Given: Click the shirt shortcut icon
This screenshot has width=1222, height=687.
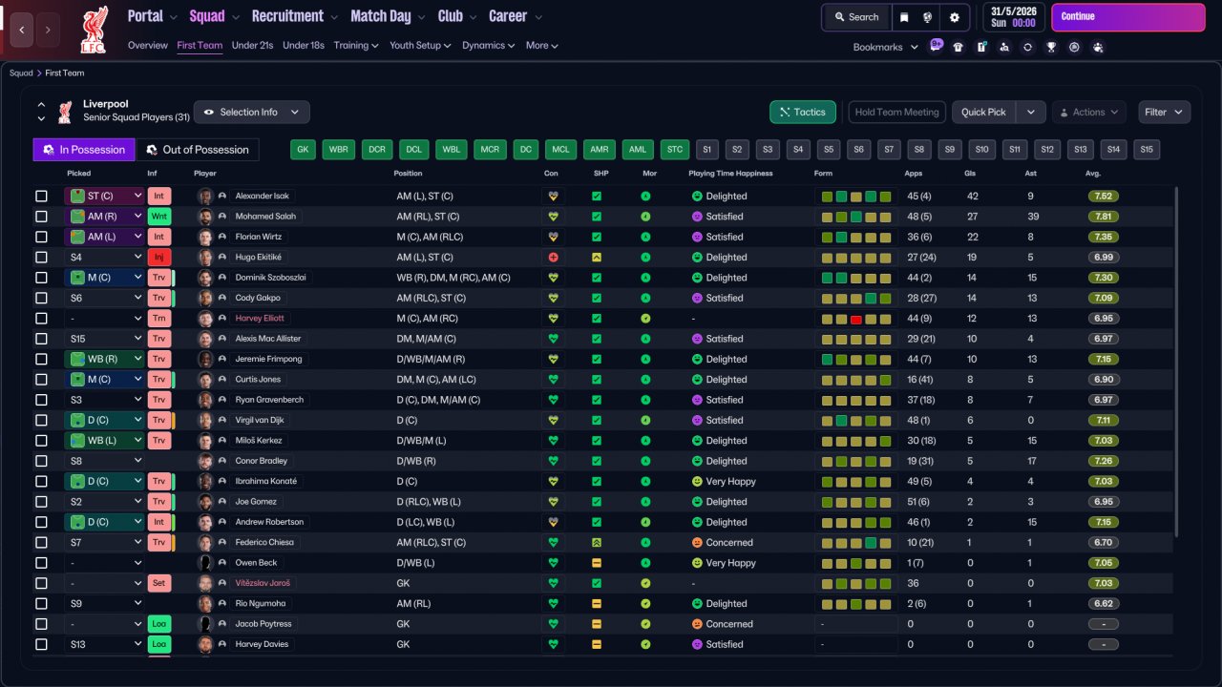Looking at the screenshot, I should (x=959, y=47).
